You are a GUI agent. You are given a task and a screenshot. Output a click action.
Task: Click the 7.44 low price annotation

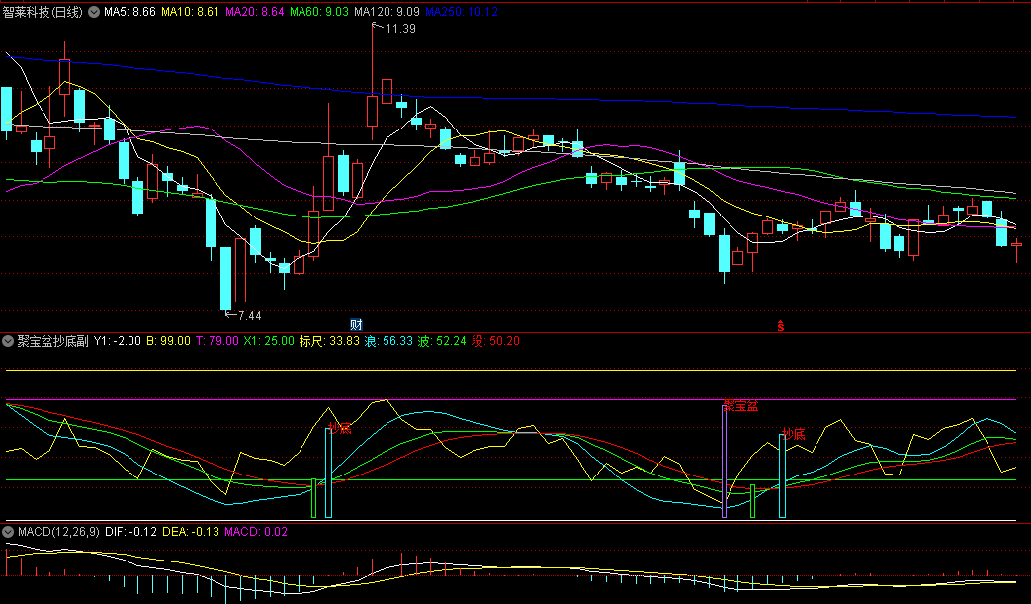coord(249,316)
